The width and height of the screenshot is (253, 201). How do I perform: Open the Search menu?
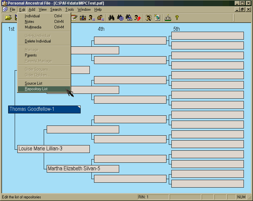coord(56,10)
